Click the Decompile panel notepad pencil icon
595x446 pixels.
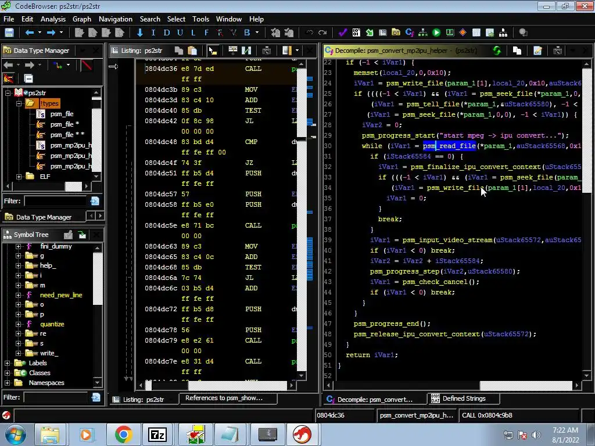click(537, 51)
